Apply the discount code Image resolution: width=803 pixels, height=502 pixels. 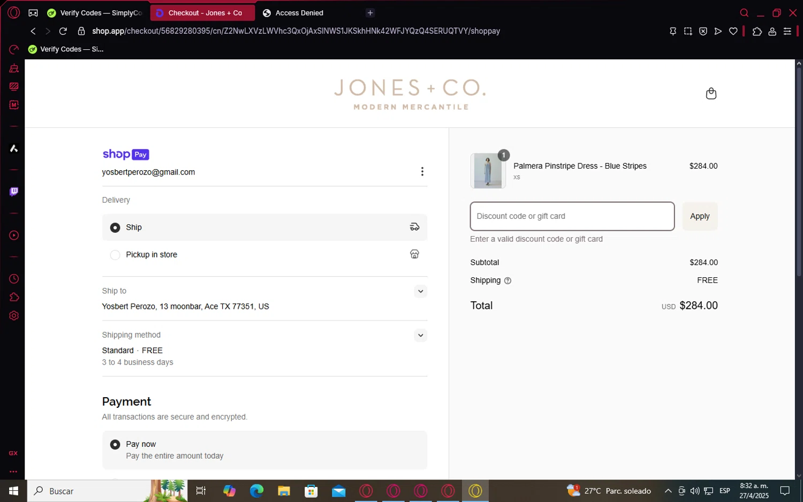(700, 216)
